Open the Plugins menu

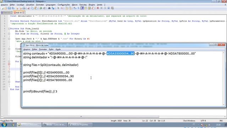[x=92, y=5]
